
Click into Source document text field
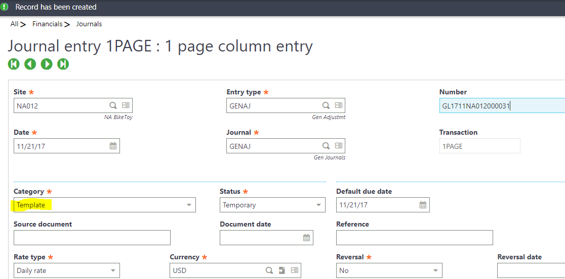tap(92, 238)
